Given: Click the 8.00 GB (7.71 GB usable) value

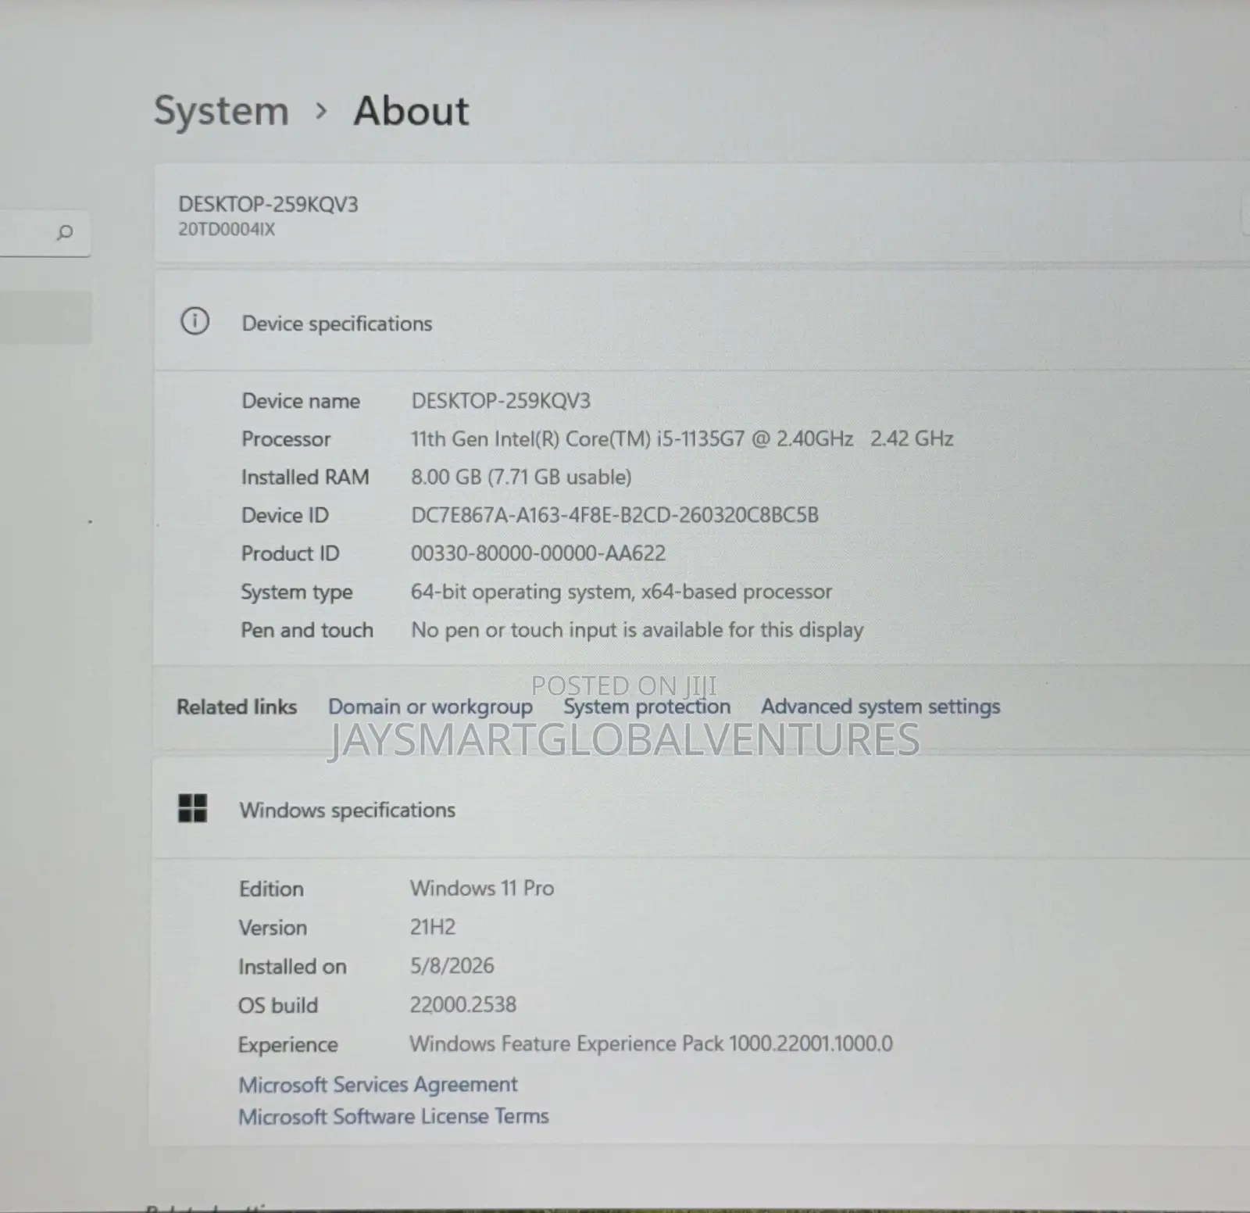Looking at the screenshot, I should (521, 477).
